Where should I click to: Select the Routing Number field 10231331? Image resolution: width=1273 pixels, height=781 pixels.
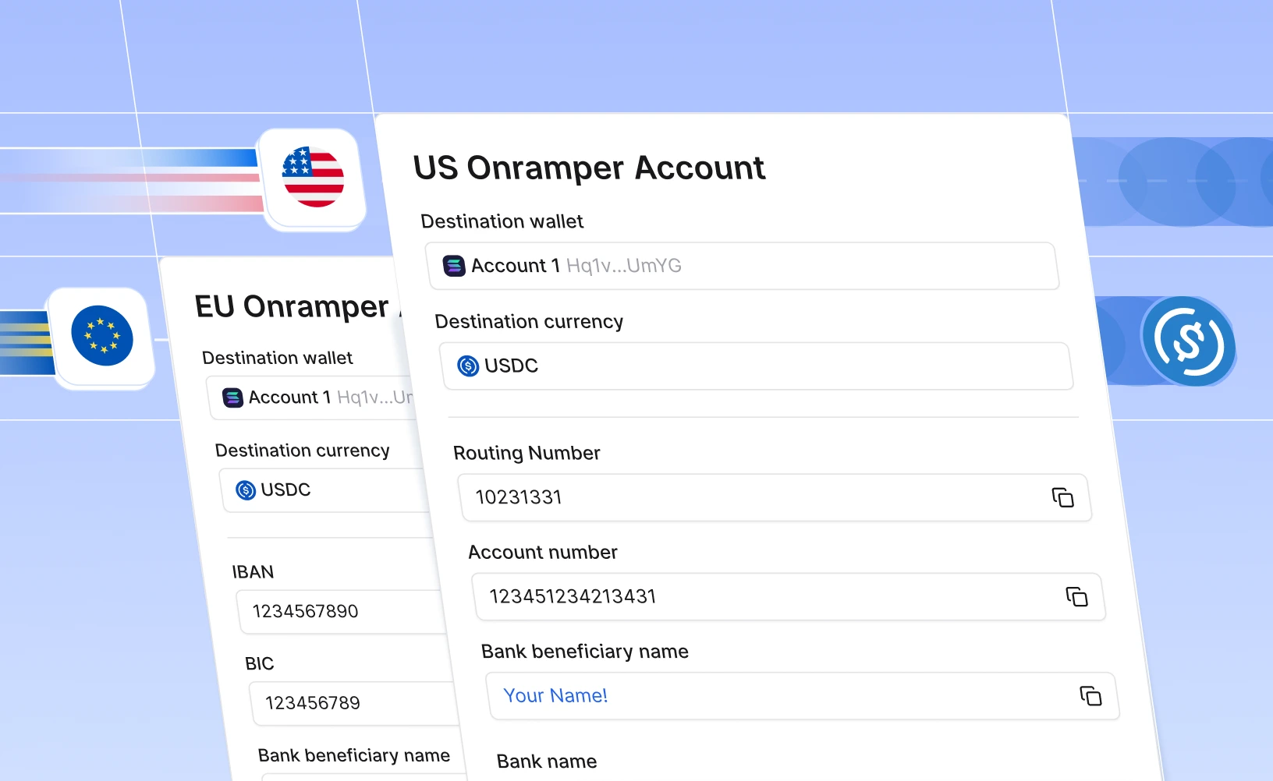pyautogui.click(x=775, y=497)
